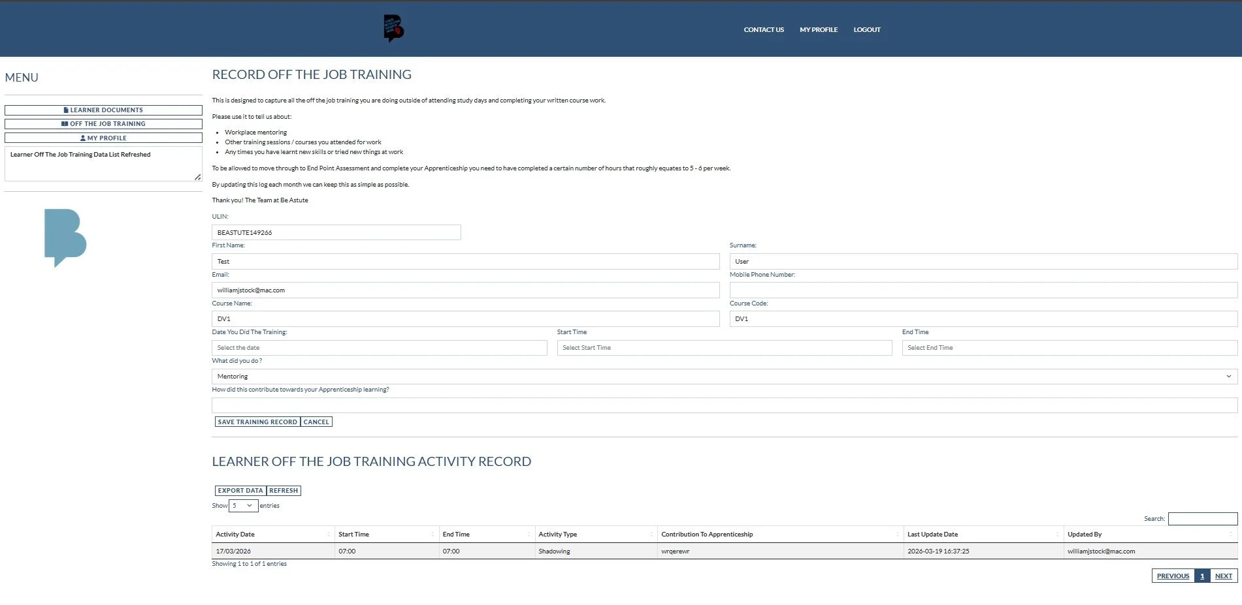The width and height of the screenshot is (1242, 605).
Task: Select the 17/03/2026 activity date cell
Action: (273, 551)
